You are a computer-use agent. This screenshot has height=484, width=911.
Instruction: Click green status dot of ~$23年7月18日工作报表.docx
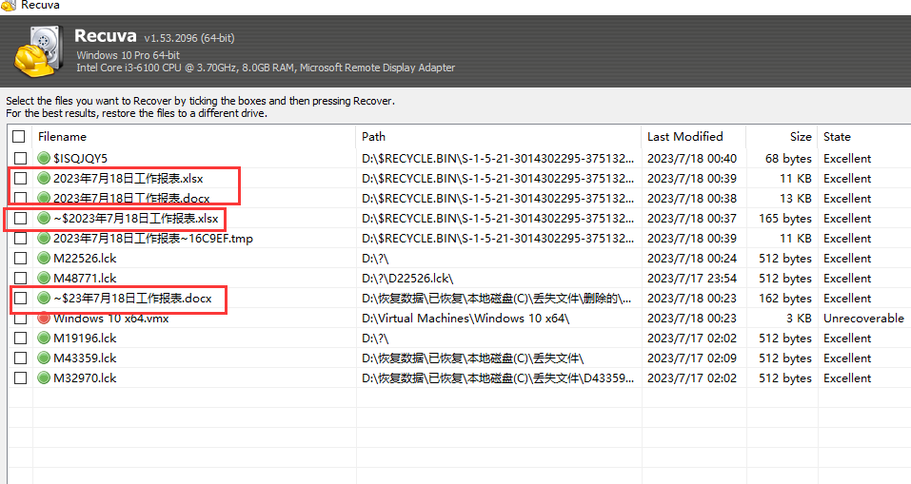[x=44, y=299]
